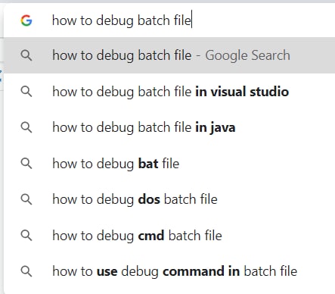Click the search icon beside 'use debug command in batch file'
The width and height of the screenshot is (335, 294).
26,271
